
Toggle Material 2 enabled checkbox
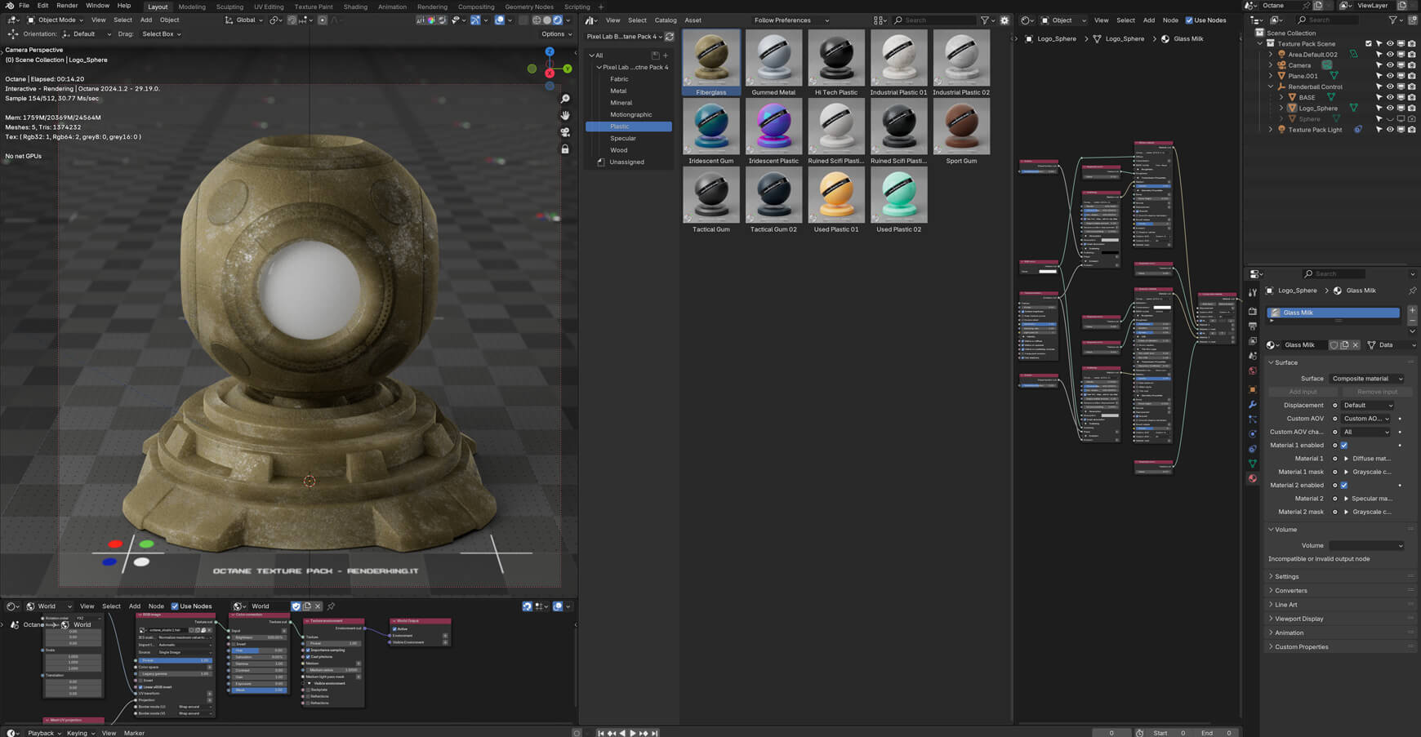point(1344,485)
